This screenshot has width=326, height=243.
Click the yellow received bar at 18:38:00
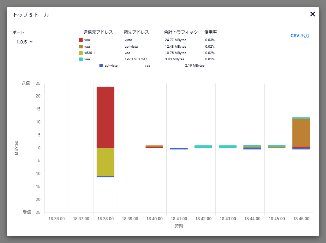click(x=105, y=162)
